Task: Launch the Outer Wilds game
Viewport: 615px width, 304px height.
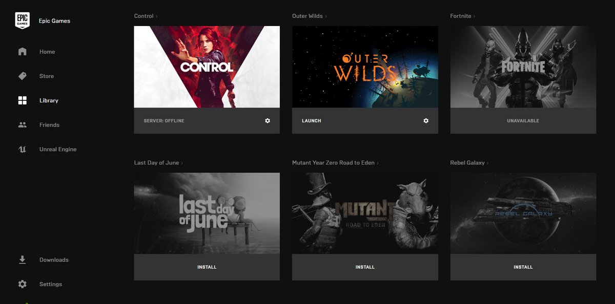Action: [x=312, y=121]
